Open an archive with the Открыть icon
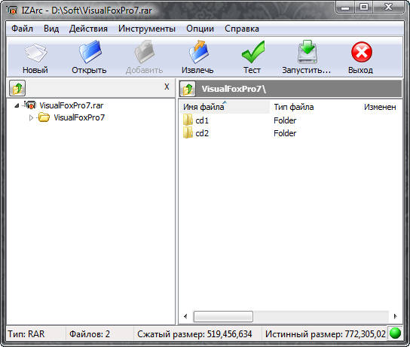 90,52
